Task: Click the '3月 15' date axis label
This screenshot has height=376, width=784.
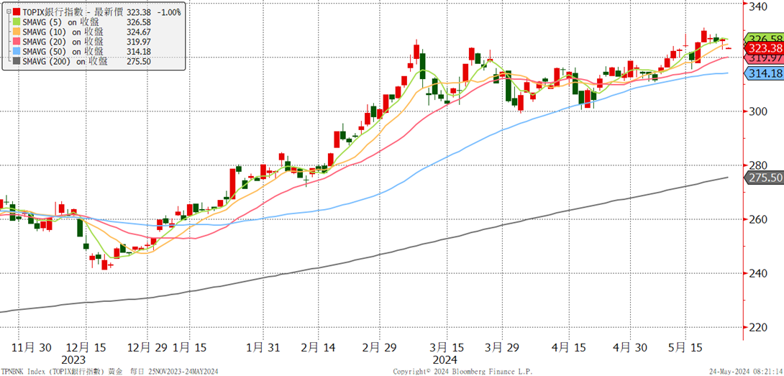Action: point(447,348)
